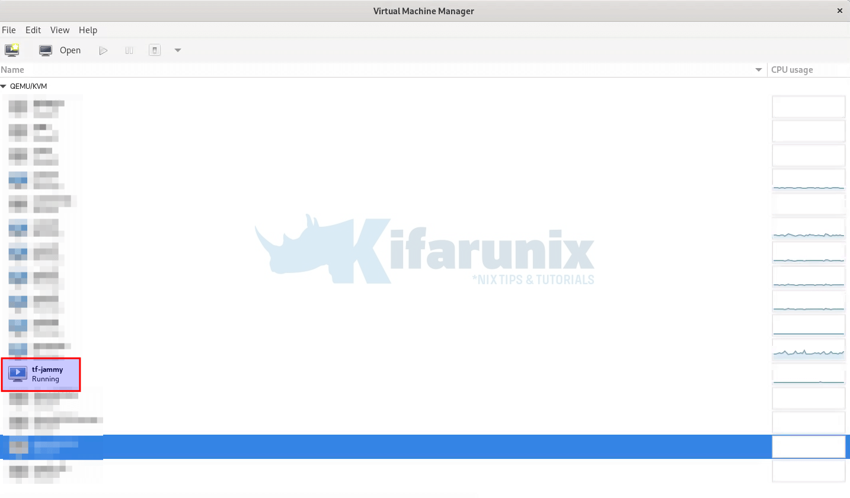
Task: Open the Help menu
Action: click(88, 30)
